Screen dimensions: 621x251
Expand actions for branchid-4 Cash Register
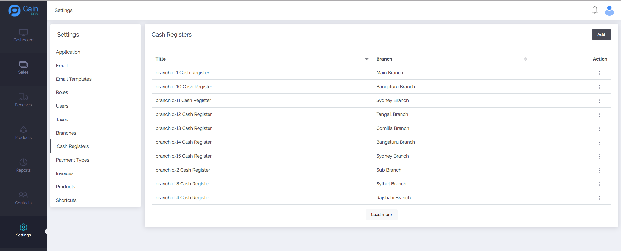(599, 198)
